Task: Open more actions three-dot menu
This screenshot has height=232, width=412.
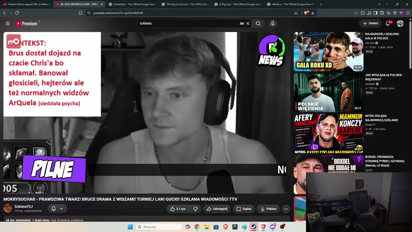Action: pos(286,209)
